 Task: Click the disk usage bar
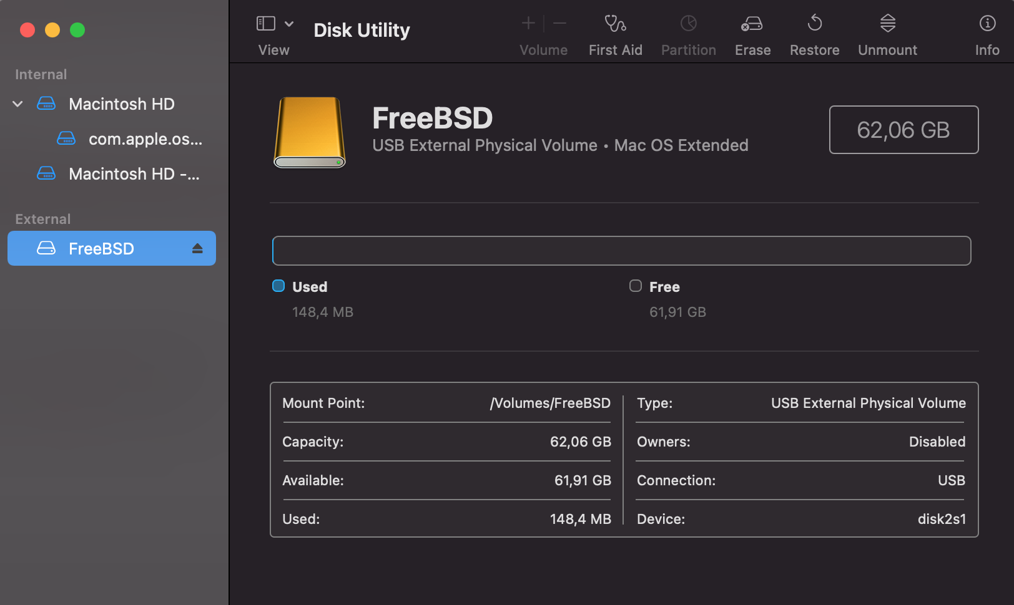tap(622, 251)
